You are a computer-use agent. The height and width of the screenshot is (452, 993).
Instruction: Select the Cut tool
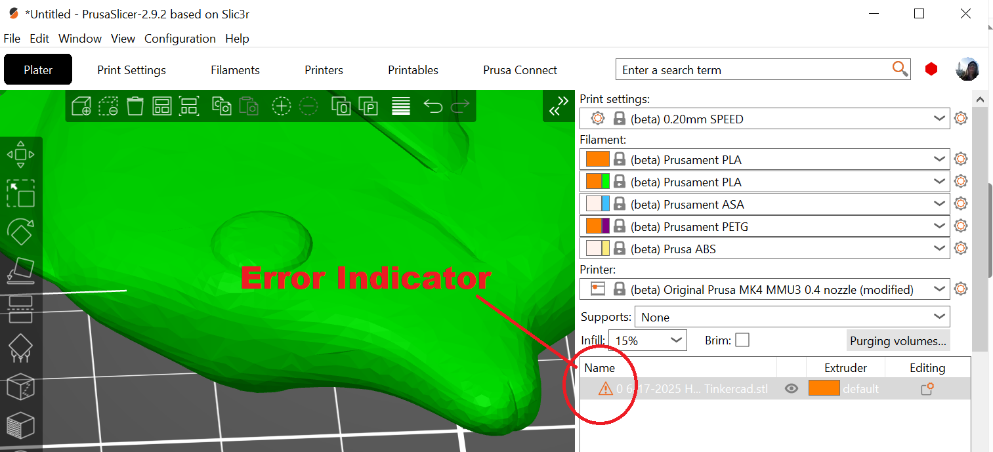(x=20, y=309)
